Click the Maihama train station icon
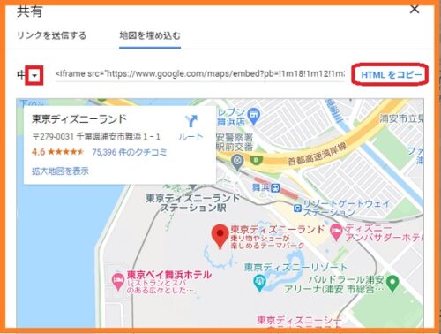441x334 pixels. (275, 187)
